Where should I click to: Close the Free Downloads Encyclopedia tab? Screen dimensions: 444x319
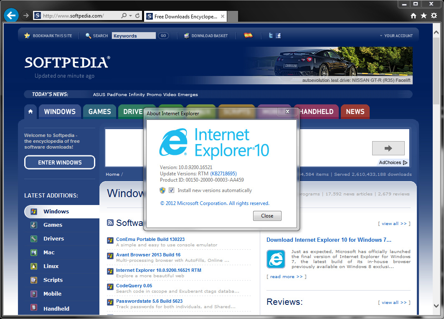point(223,16)
